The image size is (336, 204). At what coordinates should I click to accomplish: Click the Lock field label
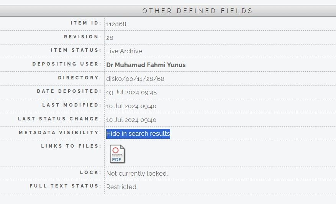pos(91,173)
